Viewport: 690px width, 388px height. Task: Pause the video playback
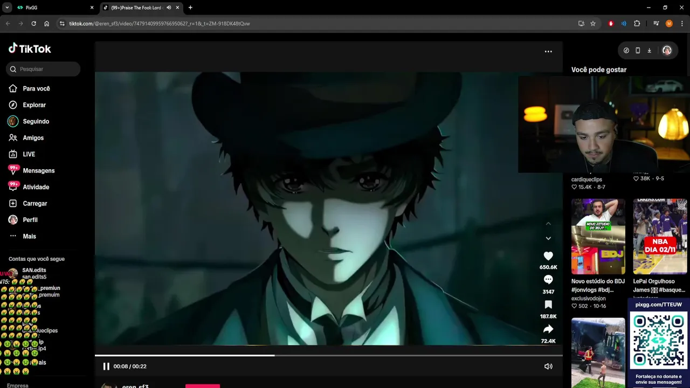coord(106,366)
